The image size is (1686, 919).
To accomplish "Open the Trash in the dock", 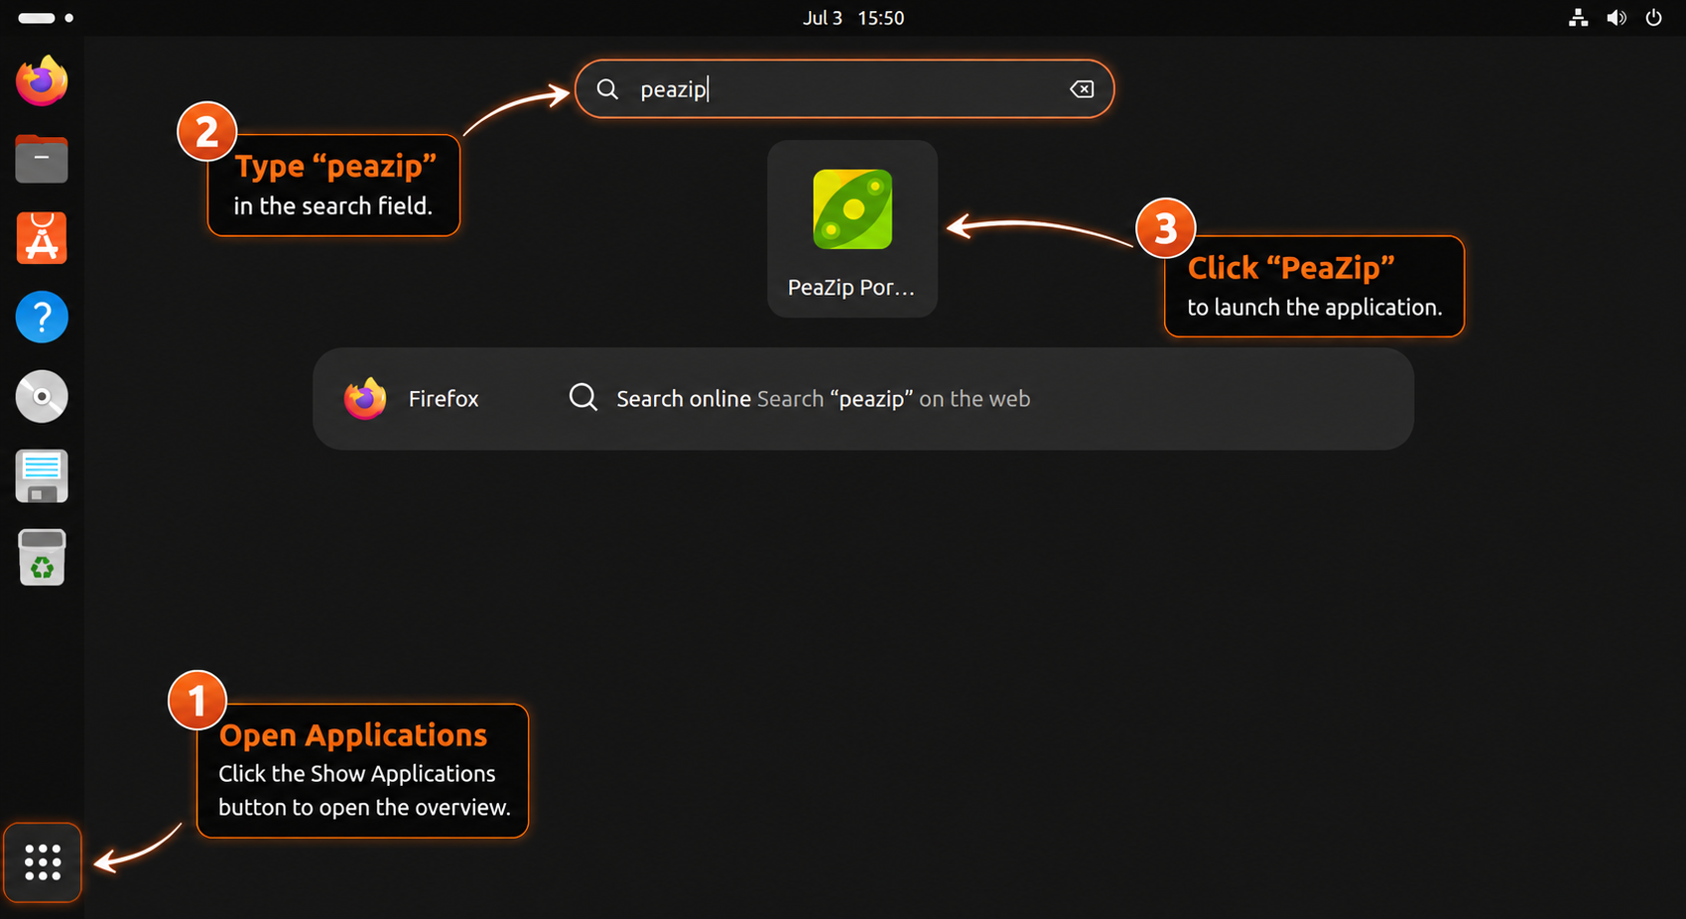I will click(42, 557).
